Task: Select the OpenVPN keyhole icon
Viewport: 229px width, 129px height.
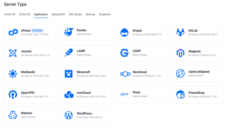Action: click(x=13, y=95)
